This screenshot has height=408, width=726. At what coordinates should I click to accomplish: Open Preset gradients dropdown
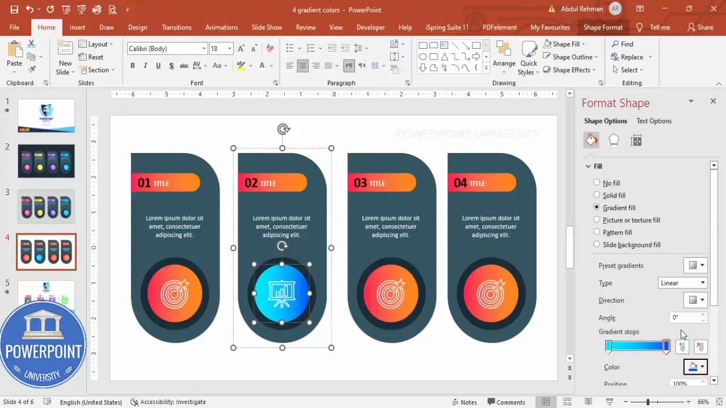[x=695, y=265]
